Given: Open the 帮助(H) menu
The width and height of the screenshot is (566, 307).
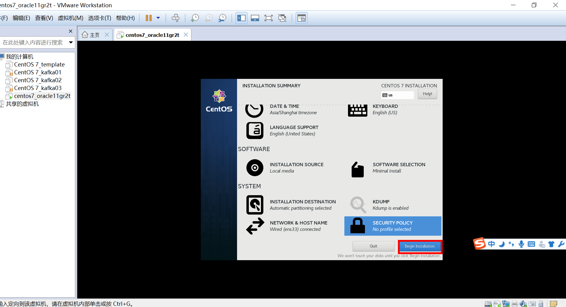Looking at the screenshot, I should pyautogui.click(x=125, y=18).
